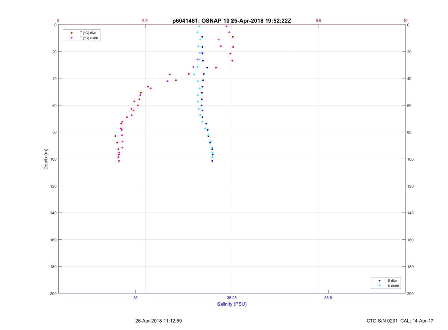The image size is (448, 330).
Task: Select the Salinity (PSU) axis label
Action: (232, 304)
